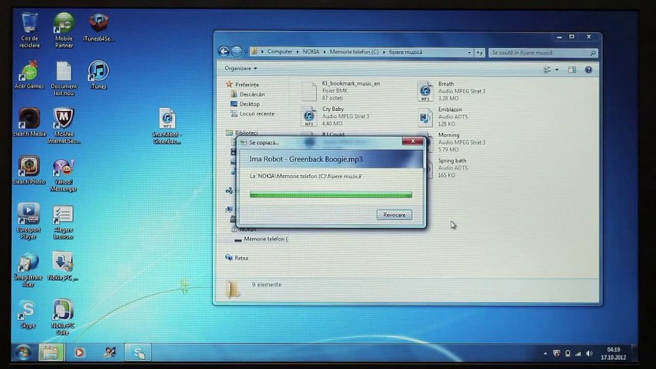Launch iTunes from the desktop
The height and width of the screenshot is (369, 656).
pyautogui.click(x=98, y=74)
